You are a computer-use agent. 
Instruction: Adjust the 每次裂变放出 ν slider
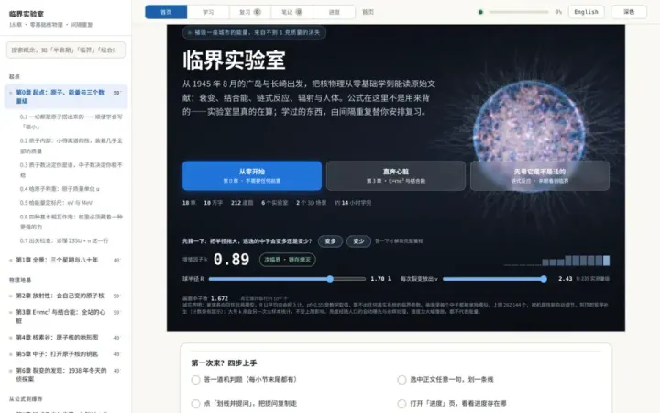[495, 279]
